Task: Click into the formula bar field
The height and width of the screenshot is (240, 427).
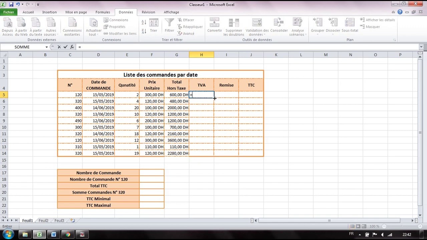Action: click(x=247, y=47)
